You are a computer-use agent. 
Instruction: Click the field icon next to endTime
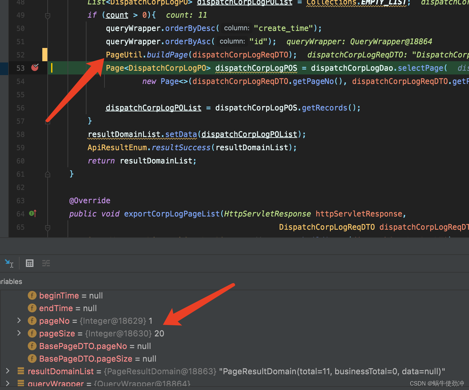click(32, 308)
